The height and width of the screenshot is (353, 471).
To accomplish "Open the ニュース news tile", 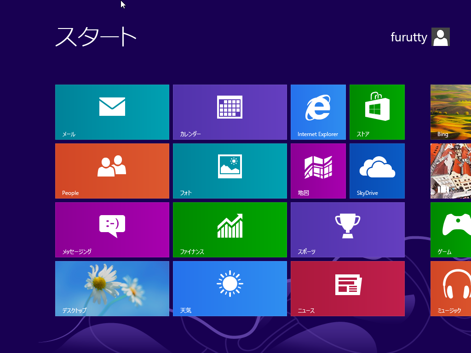I will pyautogui.click(x=348, y=289).
